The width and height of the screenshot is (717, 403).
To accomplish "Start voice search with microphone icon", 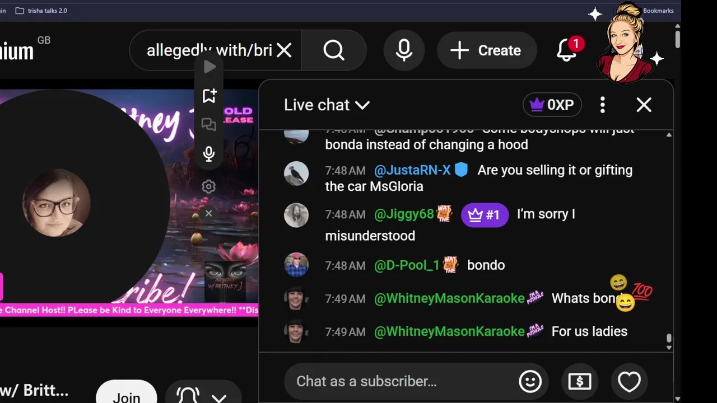I will [x=404, y=50].
